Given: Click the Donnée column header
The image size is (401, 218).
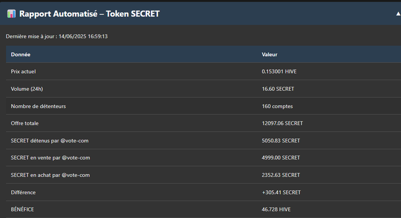Looking at the screenshot, I should [20, 54].
